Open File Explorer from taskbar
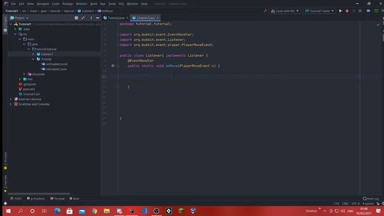384x216 pixels. 107,211
